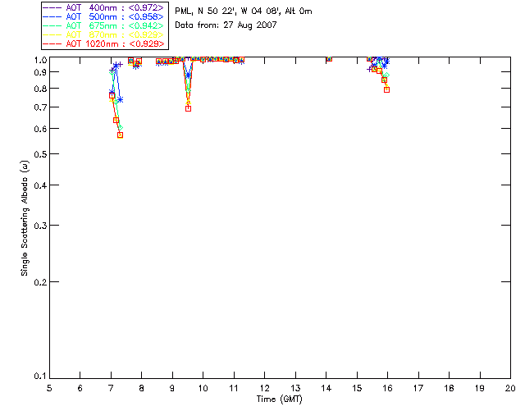Click the x-axis tick label 9
The width and height of the screenshot is (525, 420).
pyautogui.click(x=172, y=388)
